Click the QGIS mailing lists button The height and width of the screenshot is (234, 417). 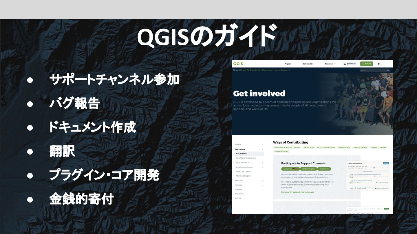308,169
